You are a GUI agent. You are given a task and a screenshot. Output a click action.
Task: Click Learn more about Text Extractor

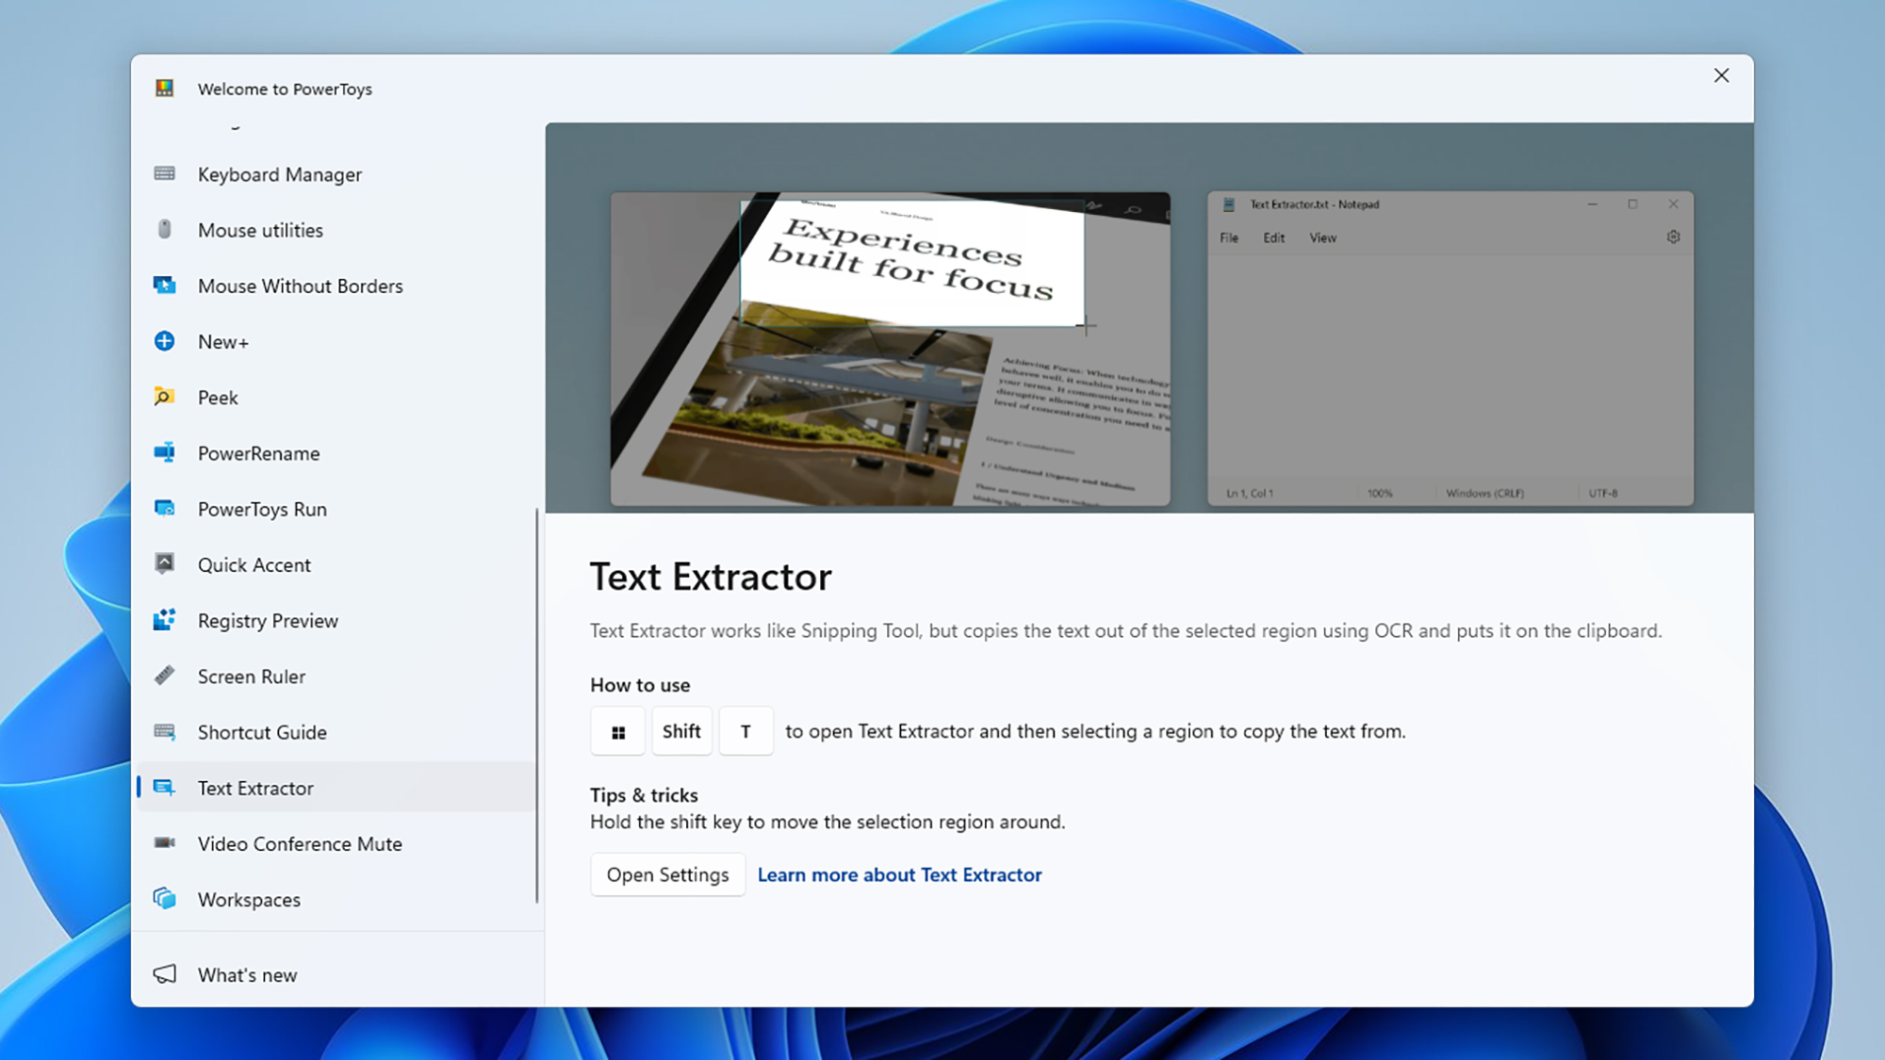(900, 873)
